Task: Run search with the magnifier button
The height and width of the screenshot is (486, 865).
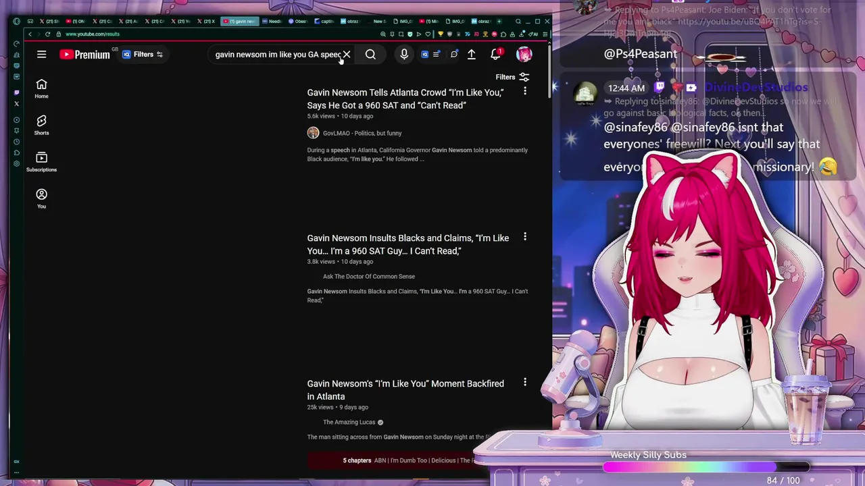Action: pos(370,55)
